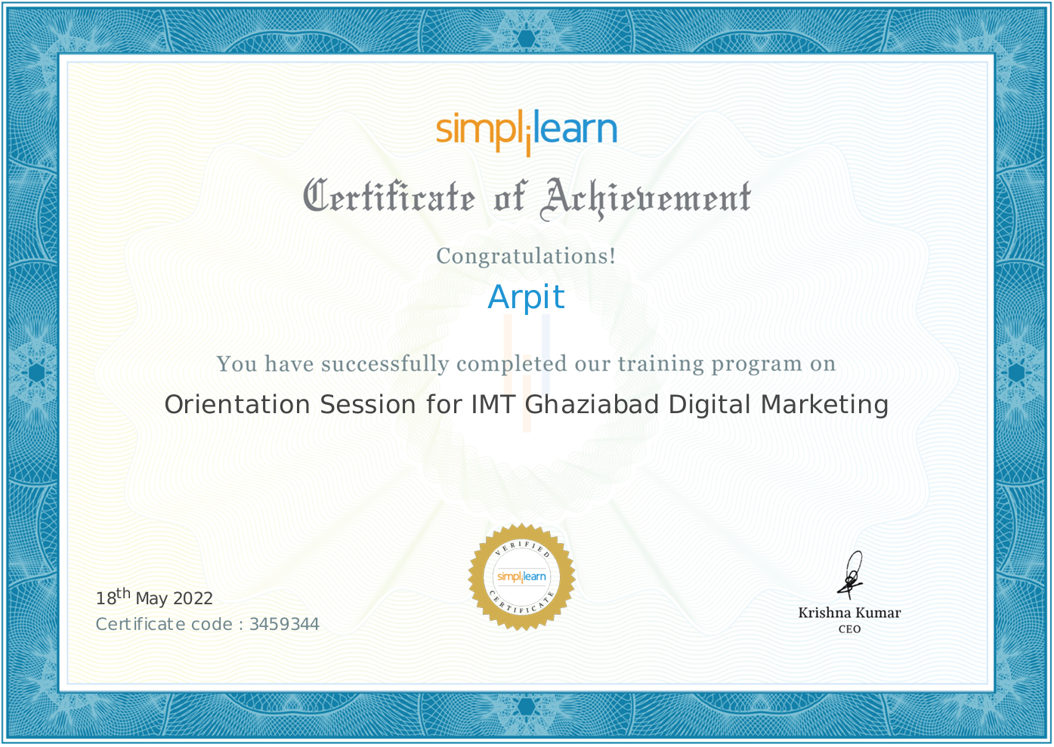Click the Congratulations text
1054x747 pixels.
(x=527, y=256)
